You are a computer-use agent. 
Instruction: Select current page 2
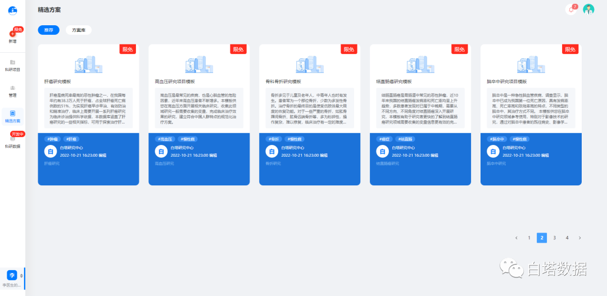click(x=542, y=238)
